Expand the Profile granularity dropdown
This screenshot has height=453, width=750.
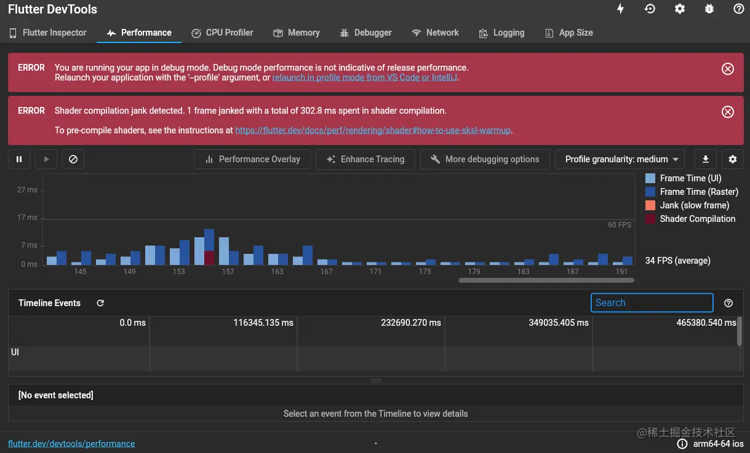point(620,159)
